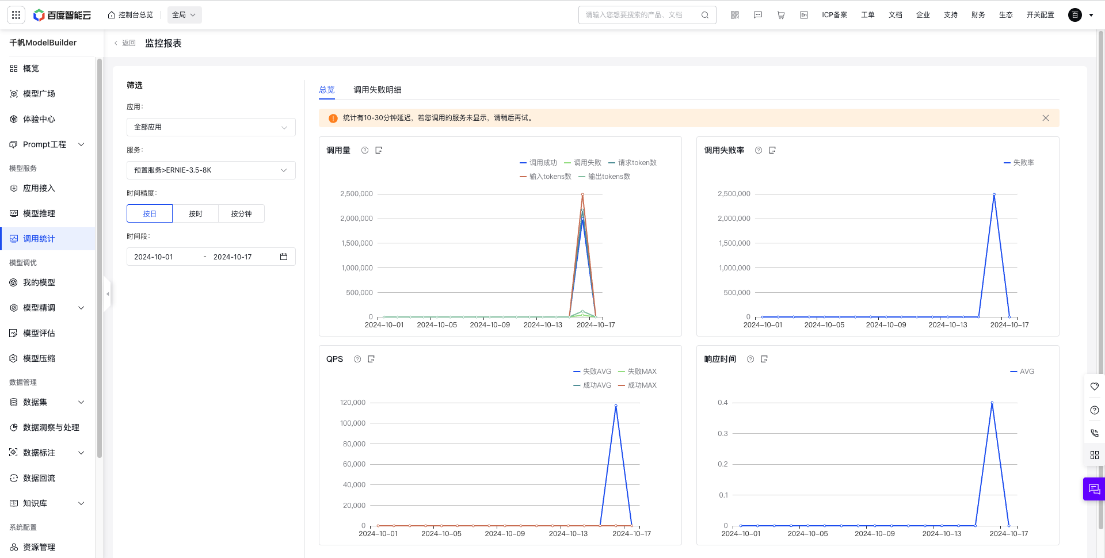This screenshot has width=1105, height=558.
Task: Click the floating QR grid icon
Action: [x=1095, y=455]
